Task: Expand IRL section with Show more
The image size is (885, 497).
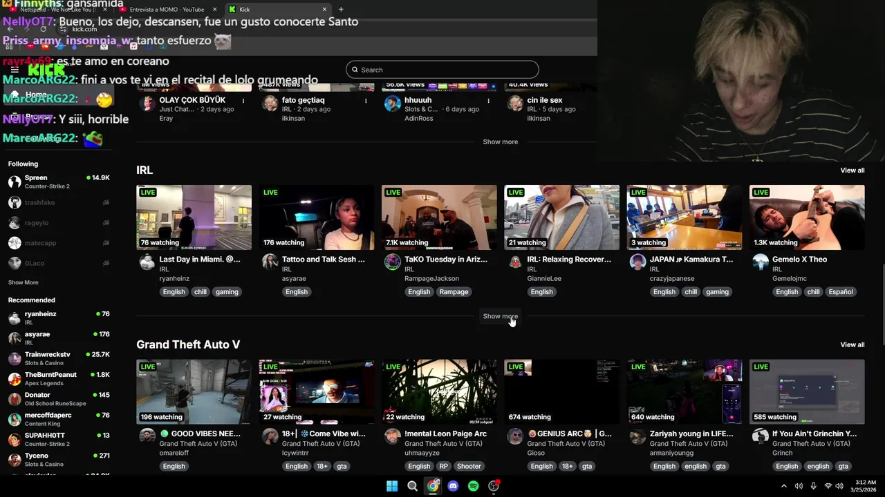Action: point(500,316)
